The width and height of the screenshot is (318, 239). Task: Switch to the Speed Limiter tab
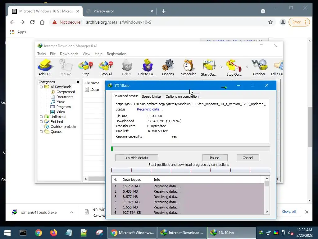click(x=152, y=96)
